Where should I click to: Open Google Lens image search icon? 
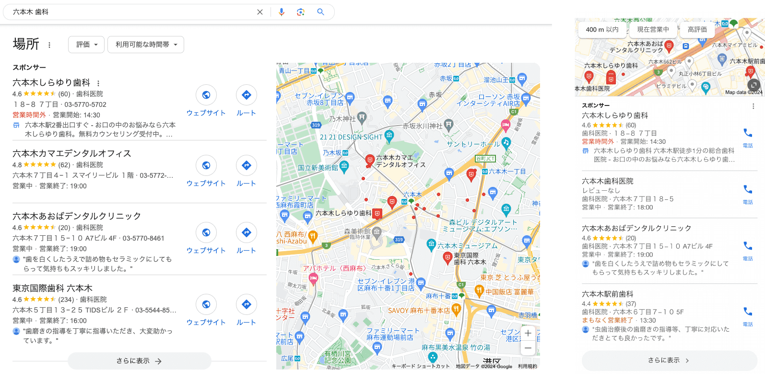(301, 12)
